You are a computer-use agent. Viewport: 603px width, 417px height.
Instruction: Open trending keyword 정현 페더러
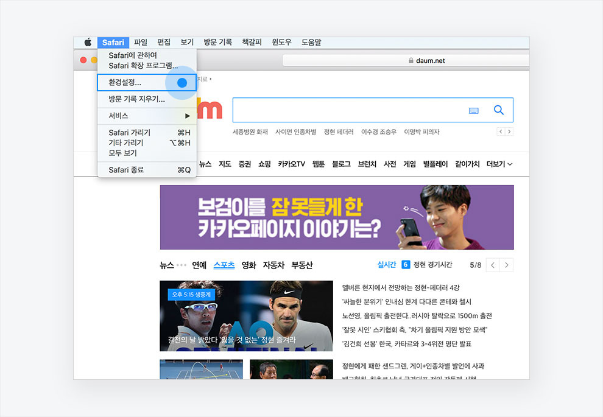coord(339,132)
